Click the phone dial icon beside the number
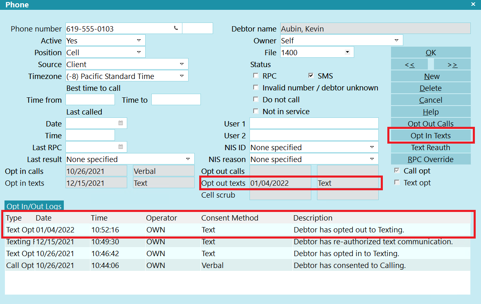Screen dimensions: 481x304 coord(176,28)
